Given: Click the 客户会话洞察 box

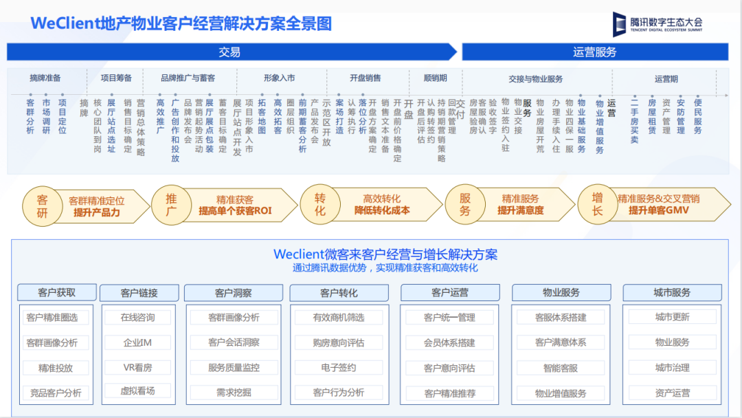Looking at the screenshot, I should click(x=234, y=342).
